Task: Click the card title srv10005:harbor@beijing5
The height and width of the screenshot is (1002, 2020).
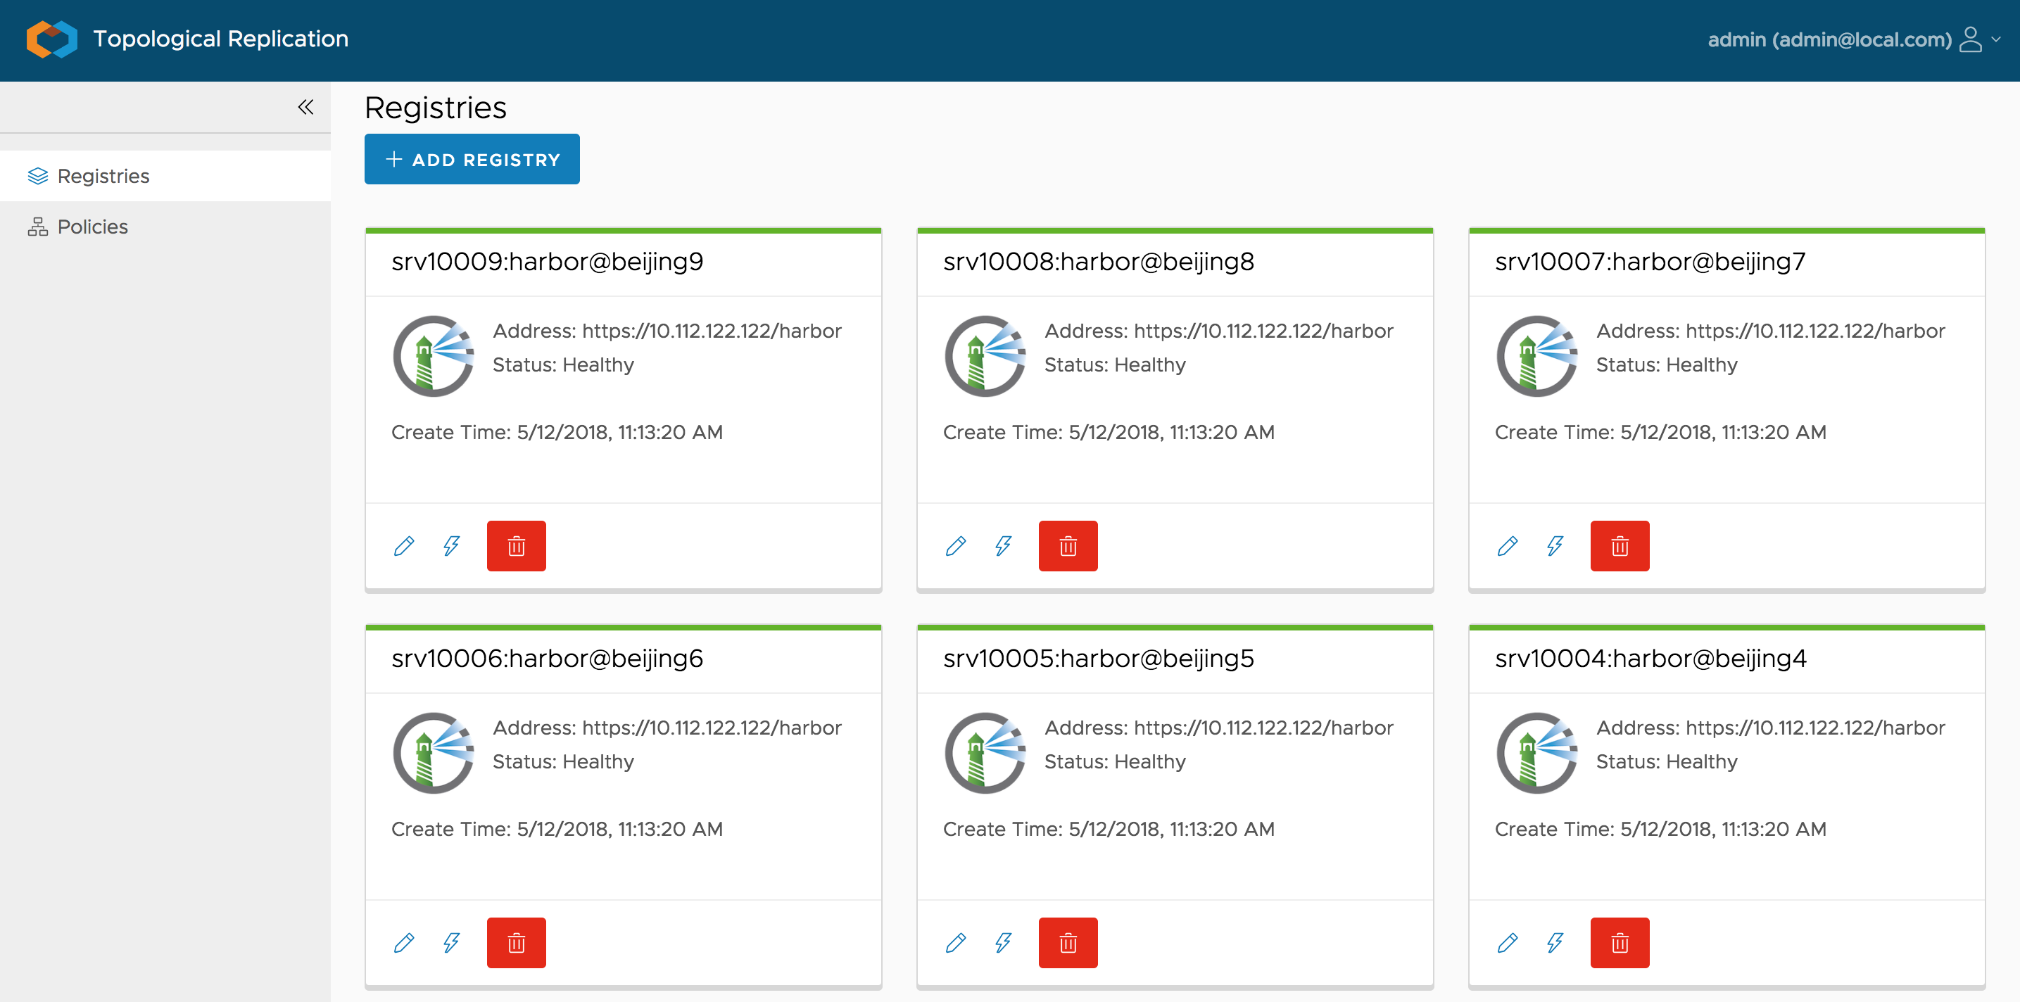Action: point(1099,659)
